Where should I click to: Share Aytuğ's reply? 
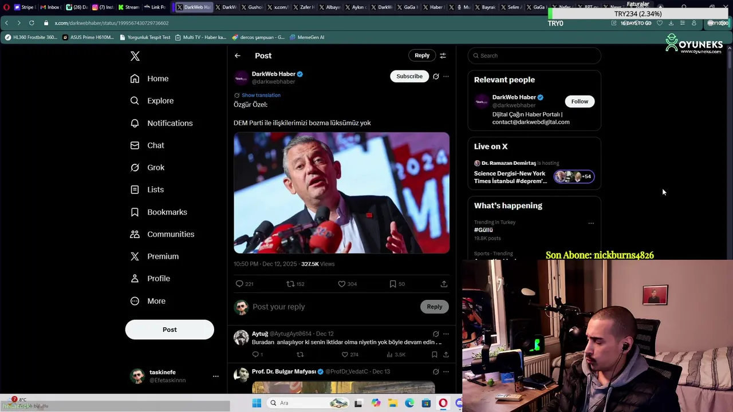click(446, 355)
